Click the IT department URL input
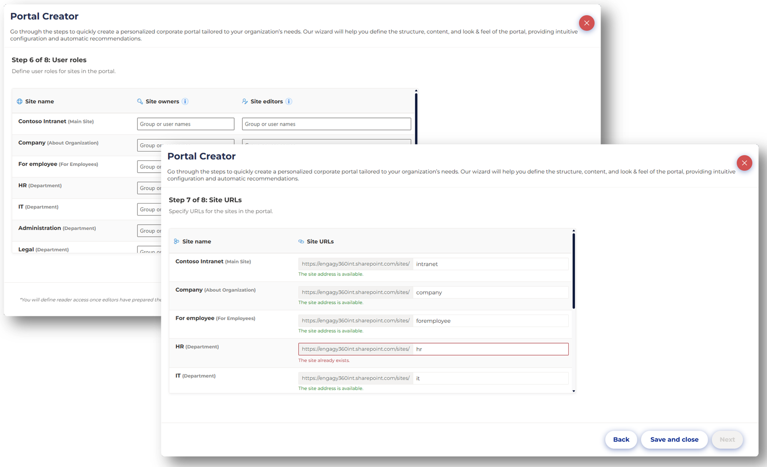767x467 pixels. point(490,378)
